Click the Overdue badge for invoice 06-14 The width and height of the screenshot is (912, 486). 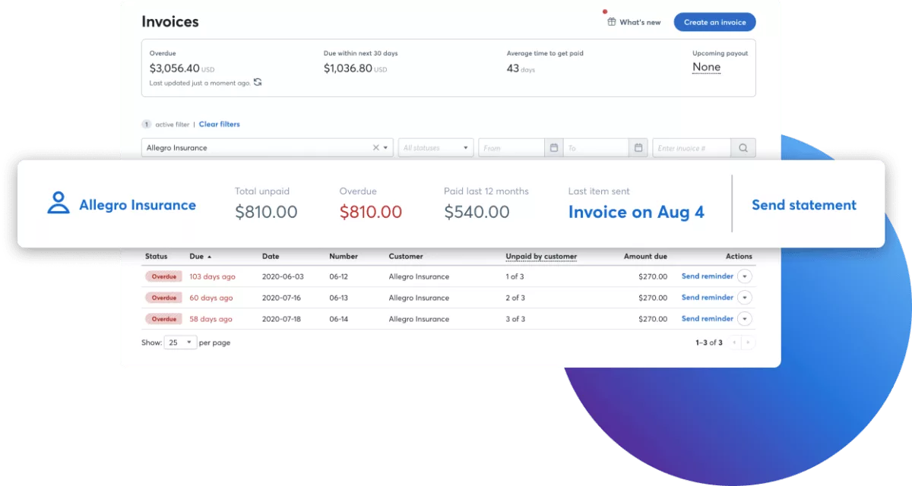[163, 319]
